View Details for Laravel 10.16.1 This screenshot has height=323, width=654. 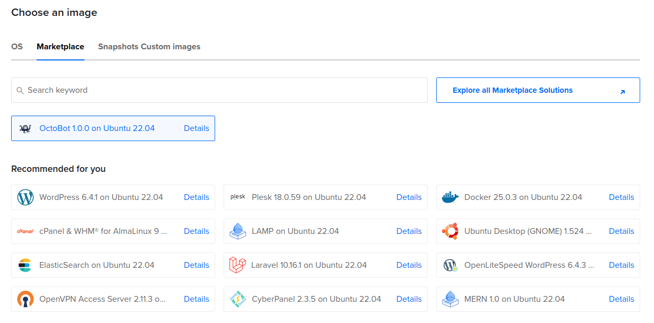click(409, 265)
